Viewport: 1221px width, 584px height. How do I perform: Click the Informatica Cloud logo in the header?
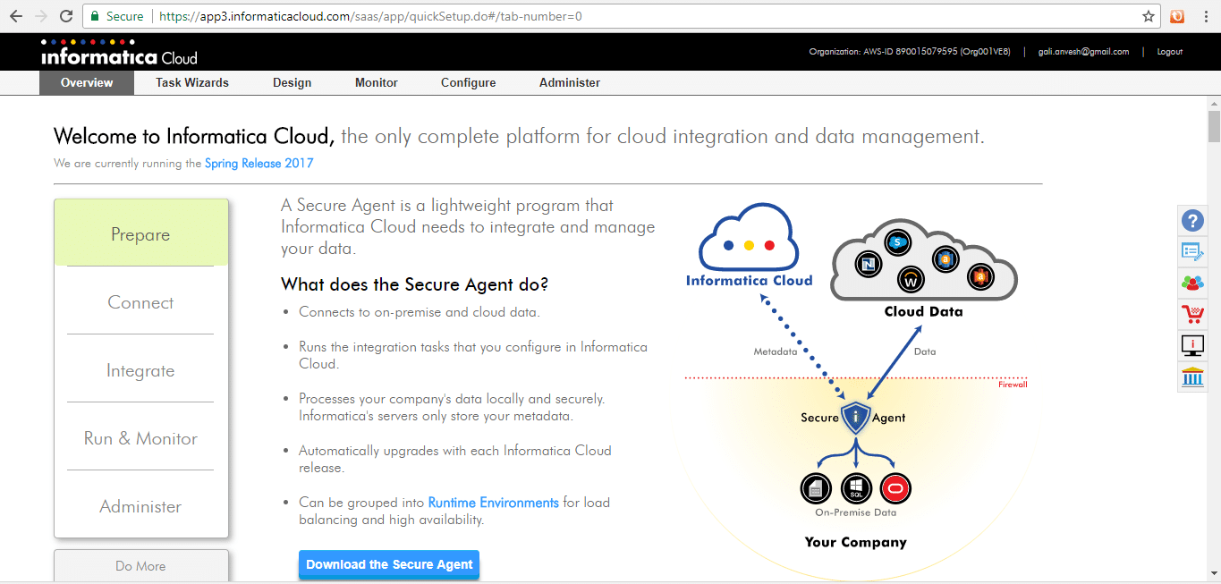click(119, 53)
